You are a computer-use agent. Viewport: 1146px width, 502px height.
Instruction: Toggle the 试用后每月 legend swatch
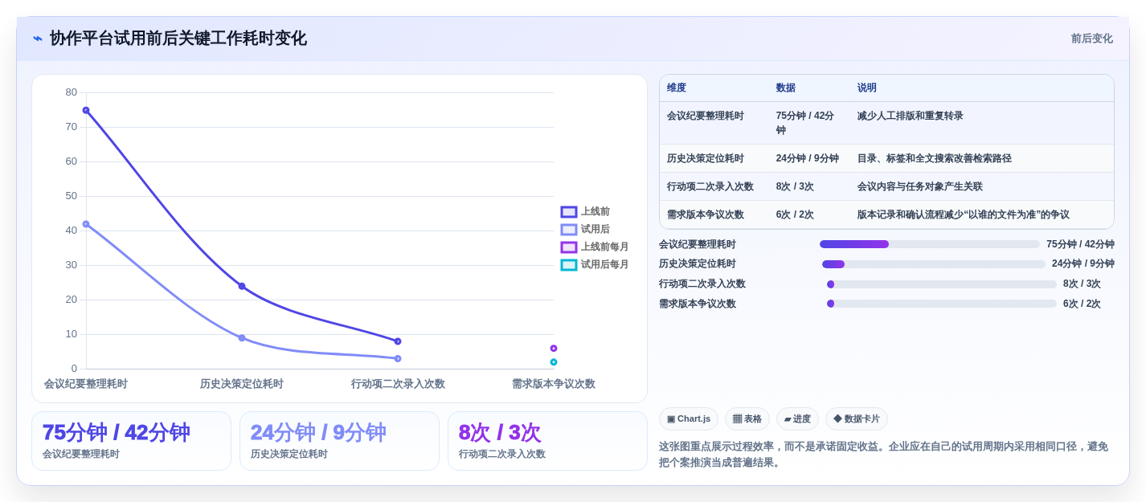pyautogui.click(x=569, y=265)
